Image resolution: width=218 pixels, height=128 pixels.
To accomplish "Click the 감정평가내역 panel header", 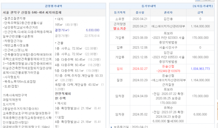I will (53, 6).
